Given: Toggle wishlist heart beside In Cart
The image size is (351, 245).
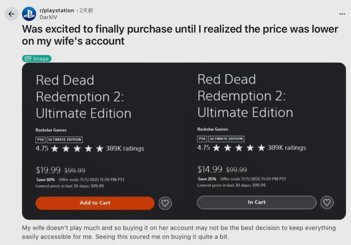Looking at the screenshot, I should coord(327,202).
